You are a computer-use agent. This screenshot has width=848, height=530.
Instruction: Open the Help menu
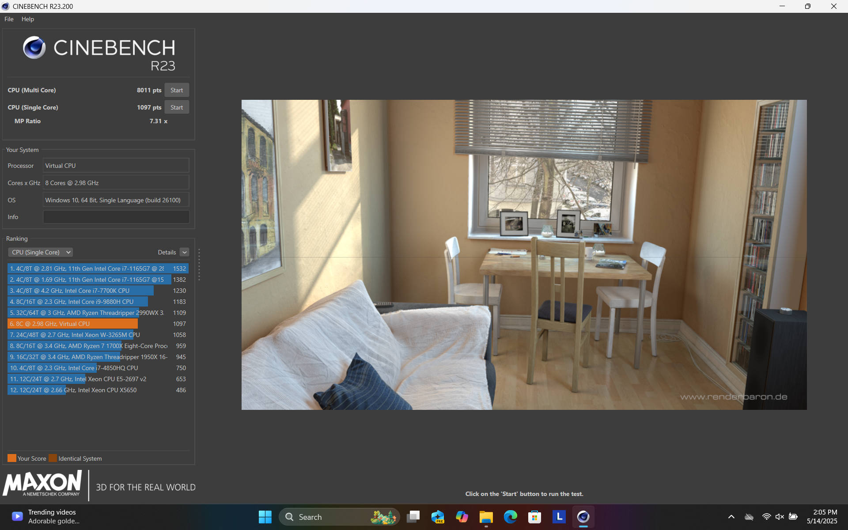(27, 19)
